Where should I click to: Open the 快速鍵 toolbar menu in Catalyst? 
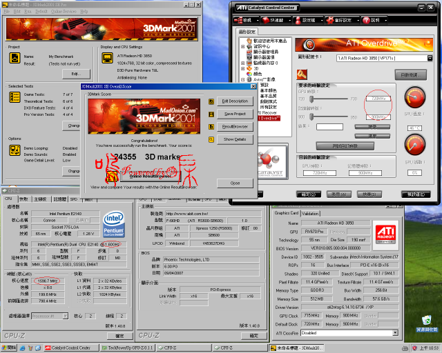click(276, 20)
